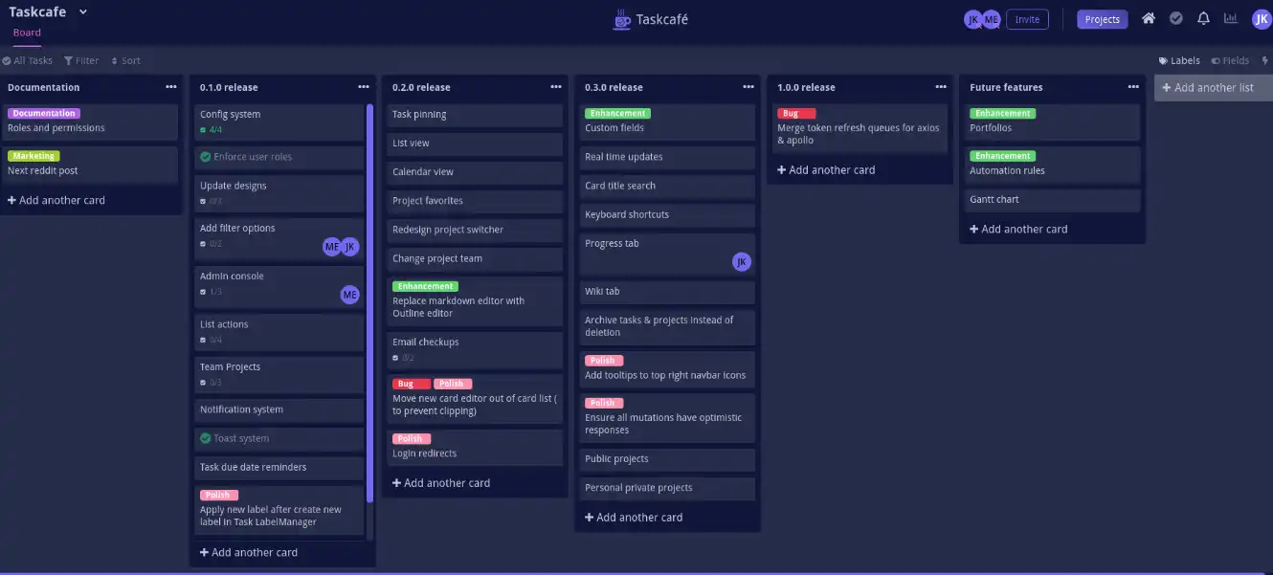This screenshot has width=1273, height=575.
Task: Click the Taskcafé coffee cup logo
Action: pos(622,19)
